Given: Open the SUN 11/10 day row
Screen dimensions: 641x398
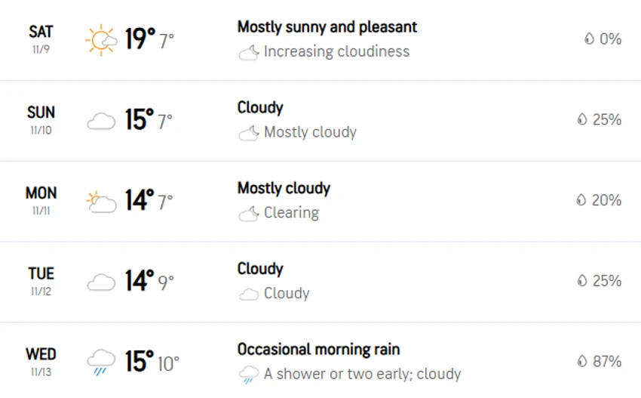Looking at the screenshot, I should (320, 121).
